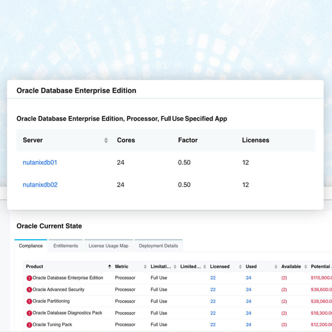Select the Oracle Database Enterprise Edition product row name
This screenshot has width=332, height=332.
[x=68, y=278]
